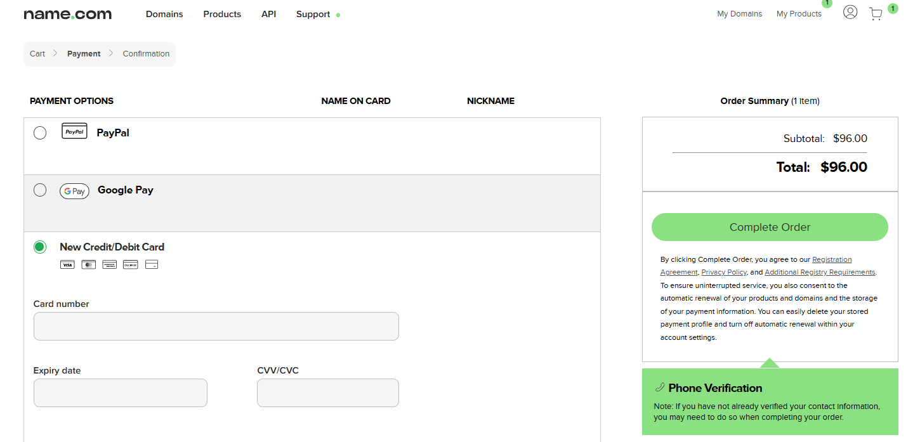Click the name.com logo
The width and height of the screenshot is (920, 442).
tap(68, 14)
